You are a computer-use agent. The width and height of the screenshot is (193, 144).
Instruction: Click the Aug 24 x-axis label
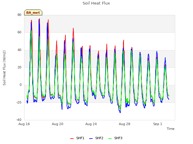click(91, 124)
